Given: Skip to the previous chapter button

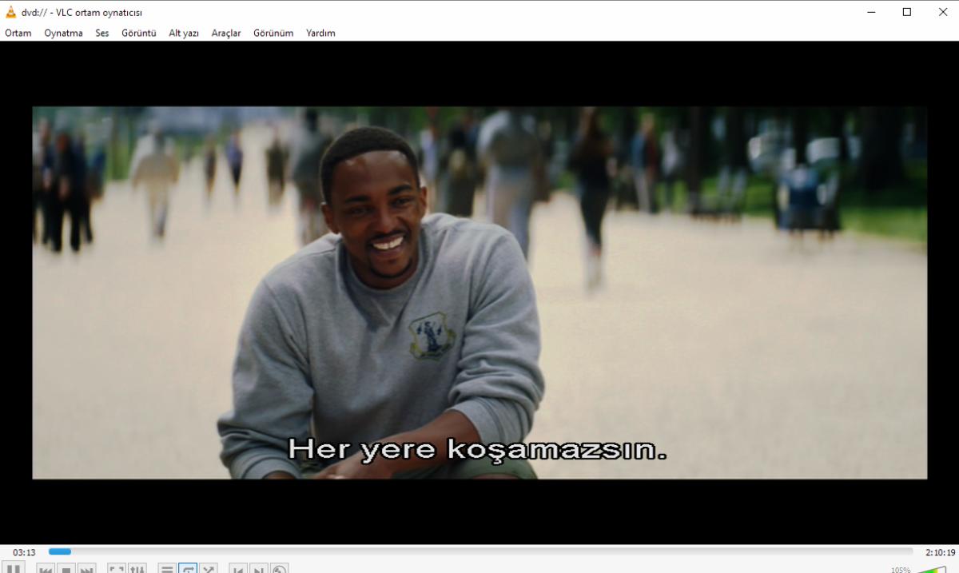Looking at the screenshot, I should coord(46,569).
